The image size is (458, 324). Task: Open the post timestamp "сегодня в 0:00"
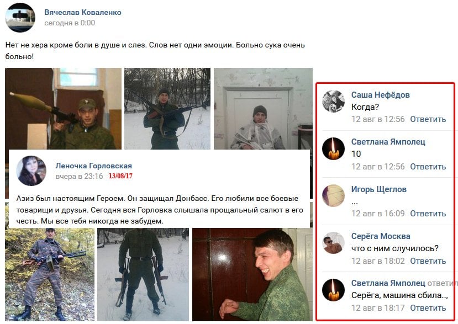(70, 23)
